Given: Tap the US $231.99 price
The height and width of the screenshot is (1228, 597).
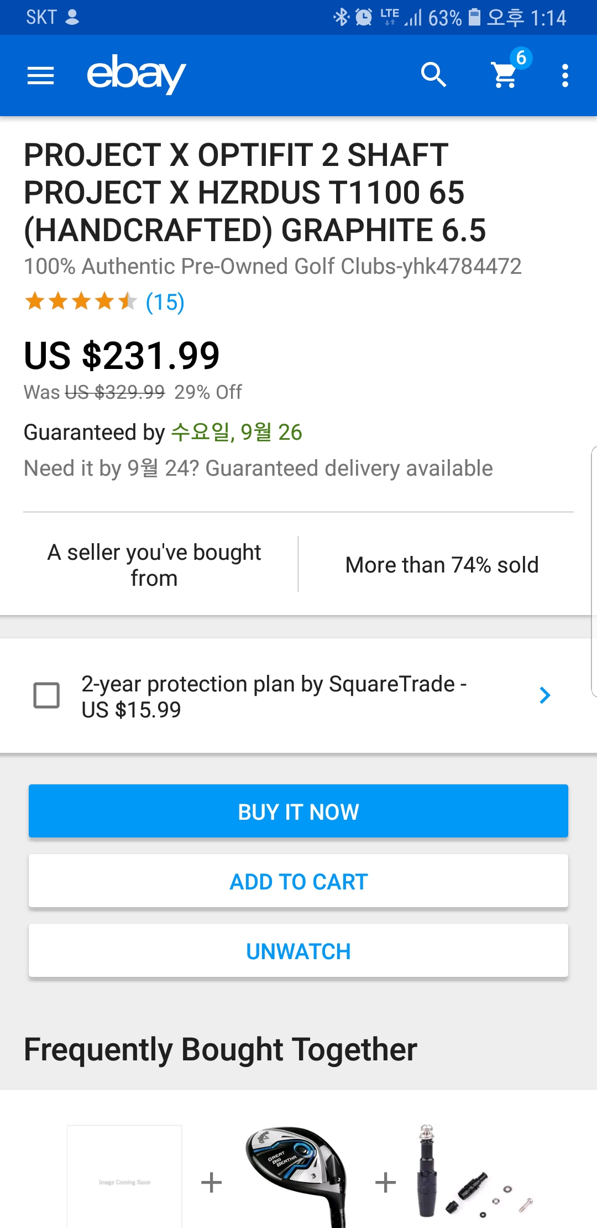Looking at the screenshot, I should (x=122, y=356).
